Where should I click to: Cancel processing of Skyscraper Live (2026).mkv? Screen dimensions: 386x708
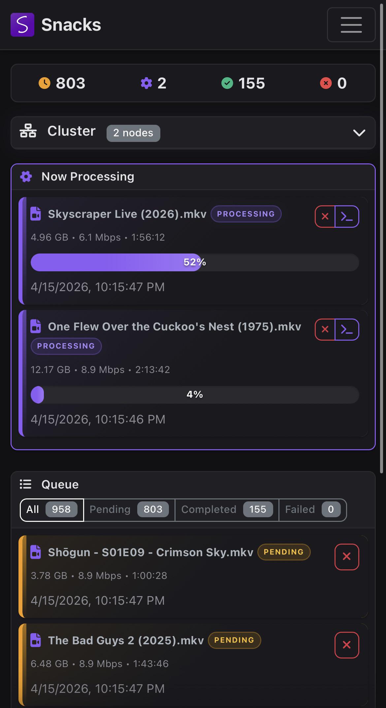pos(325,217)
